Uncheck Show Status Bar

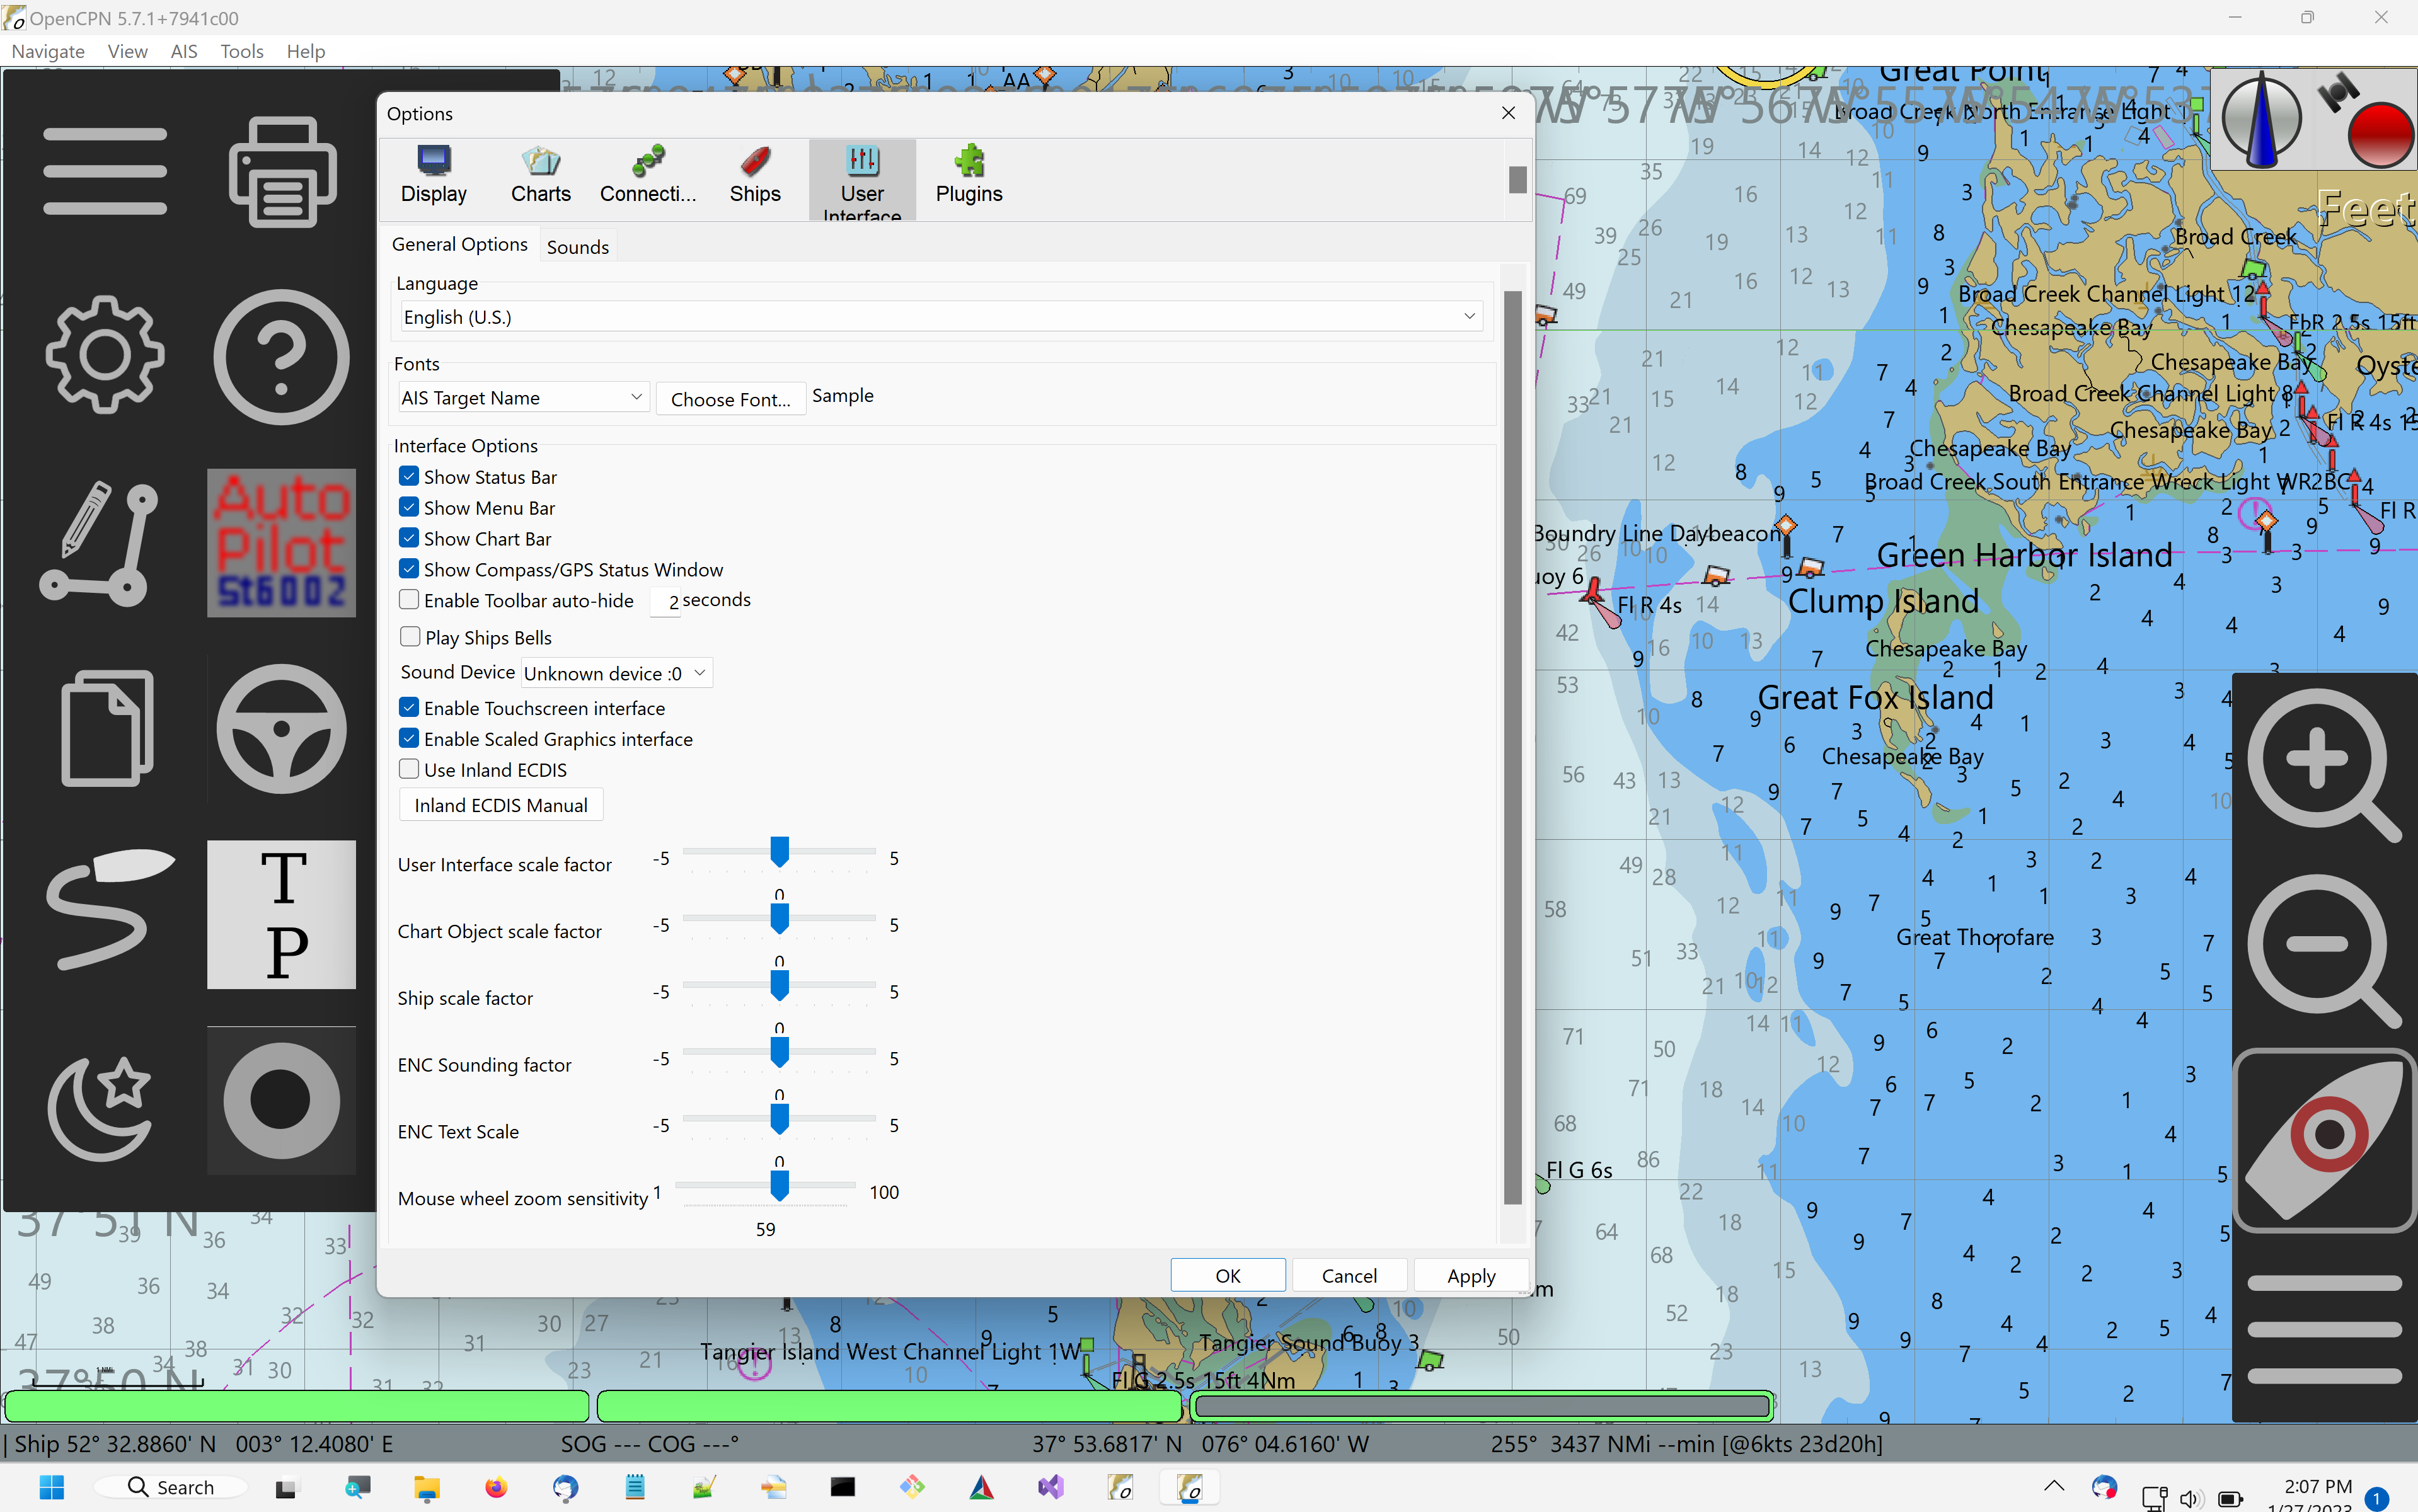(409, 477)
